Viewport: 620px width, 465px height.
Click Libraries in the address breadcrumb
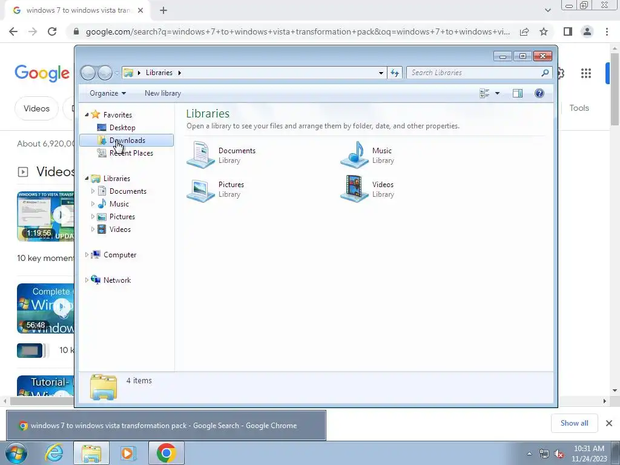pyautogui.click(x=159, y=73)
